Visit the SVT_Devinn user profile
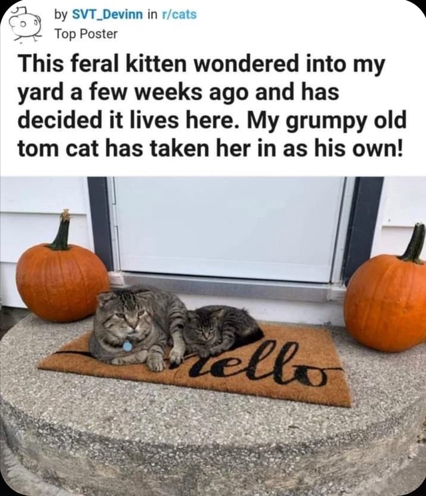The width and height of the screenshot is (426, 496). [108, 15]
